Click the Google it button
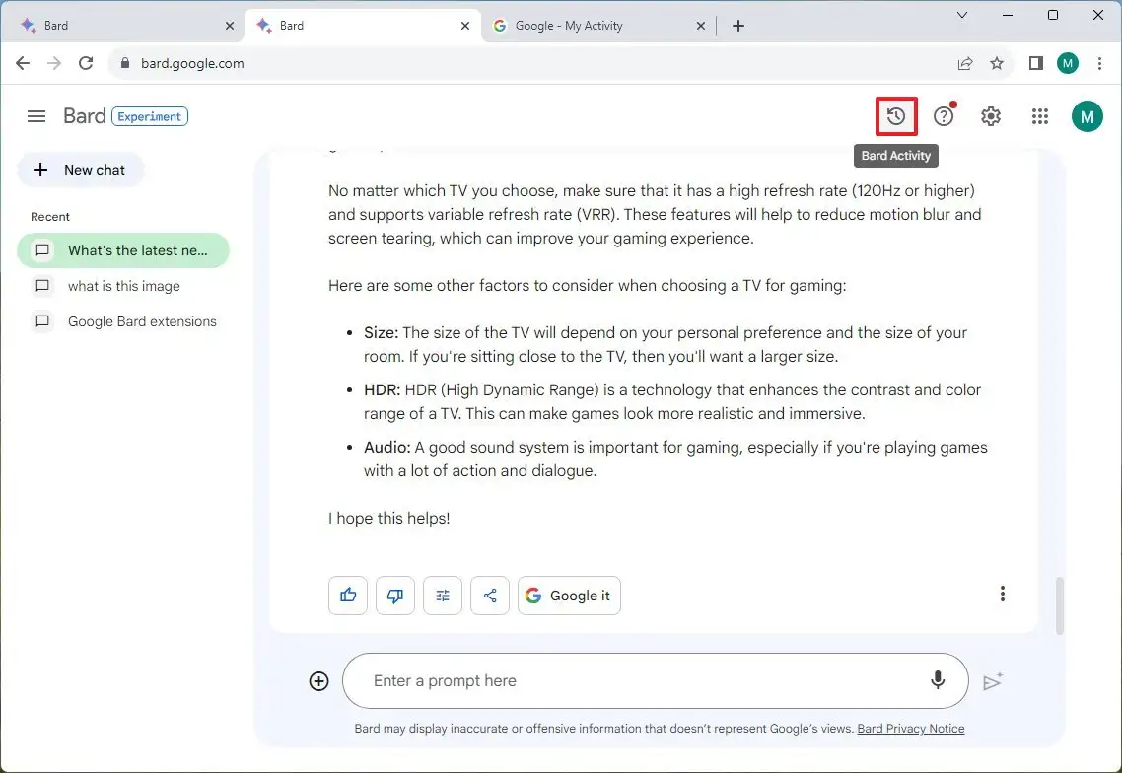The image size is (1122, 773). coord(569,595)
